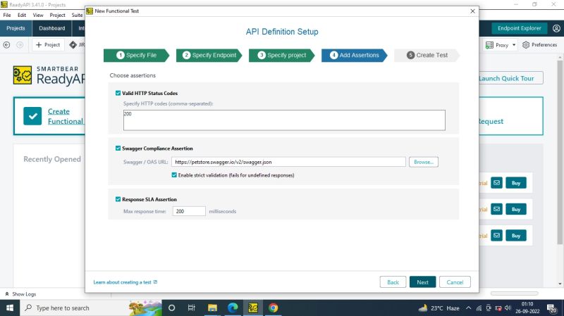Click Launch Quick Tour button
Viewport: 564px width, 316px height.
(x=510, y=78)
